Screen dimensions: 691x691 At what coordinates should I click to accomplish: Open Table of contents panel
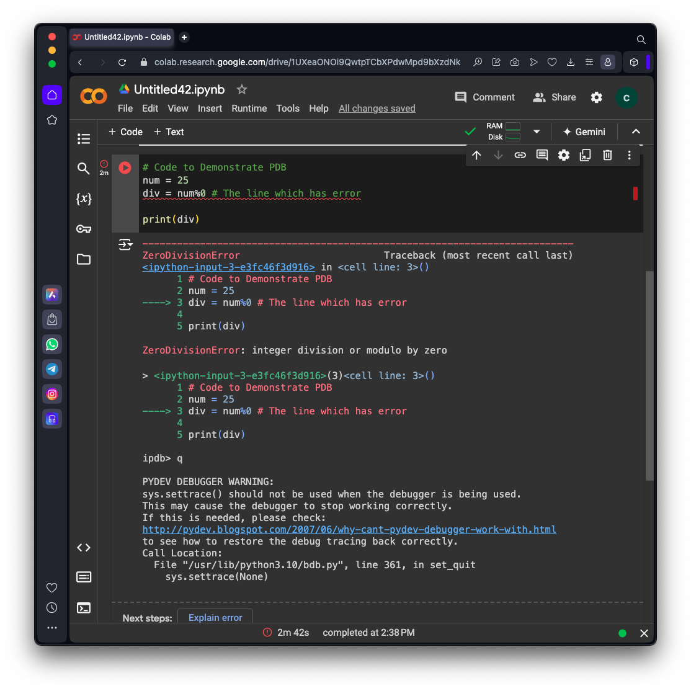(84, 139)
